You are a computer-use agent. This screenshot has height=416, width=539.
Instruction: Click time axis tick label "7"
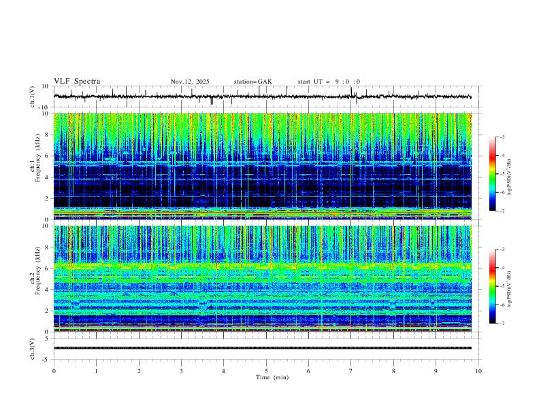(351, 371)
